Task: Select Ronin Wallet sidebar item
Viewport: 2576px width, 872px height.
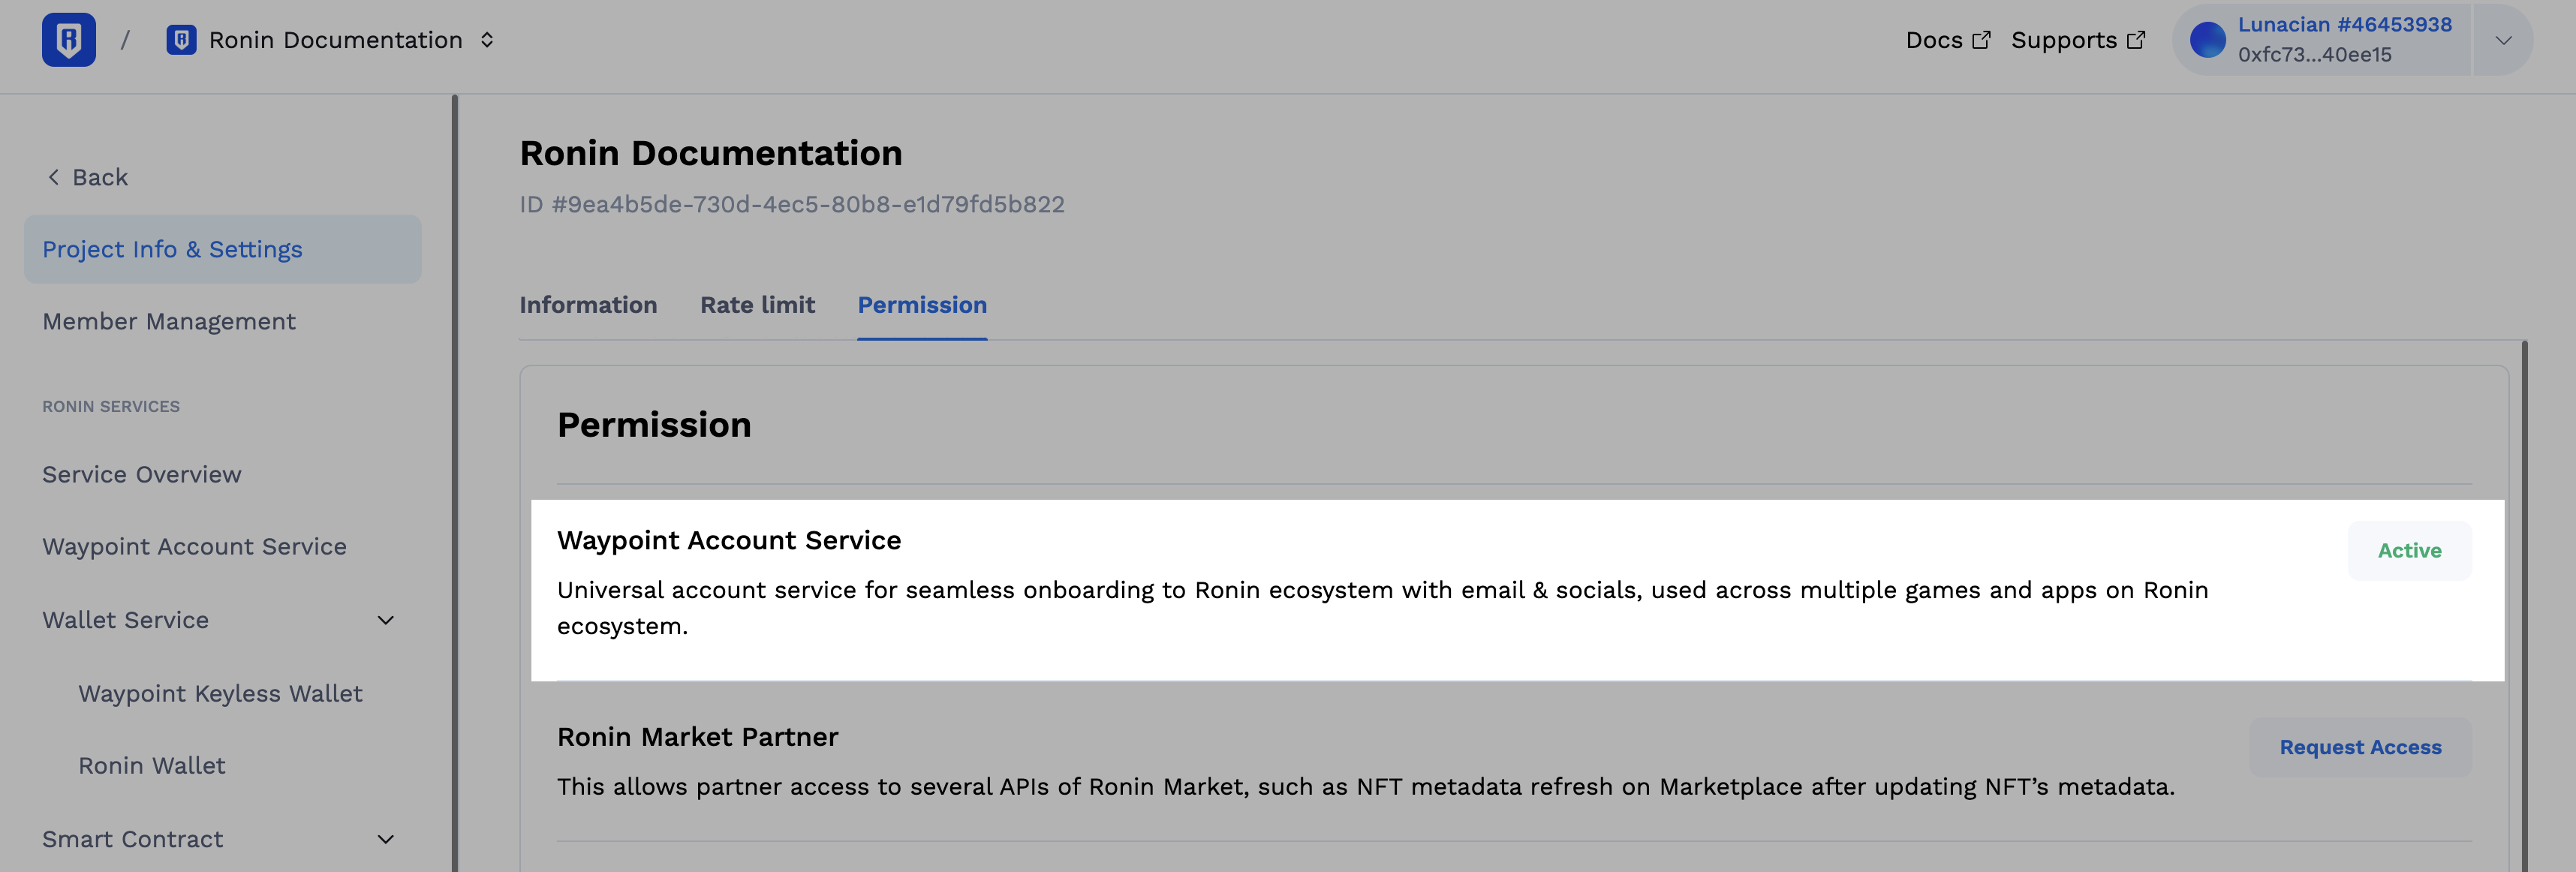Action: [152, 765]
